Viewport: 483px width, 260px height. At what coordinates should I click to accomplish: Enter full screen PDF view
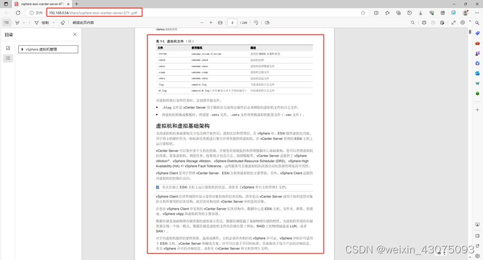point(453,22)
